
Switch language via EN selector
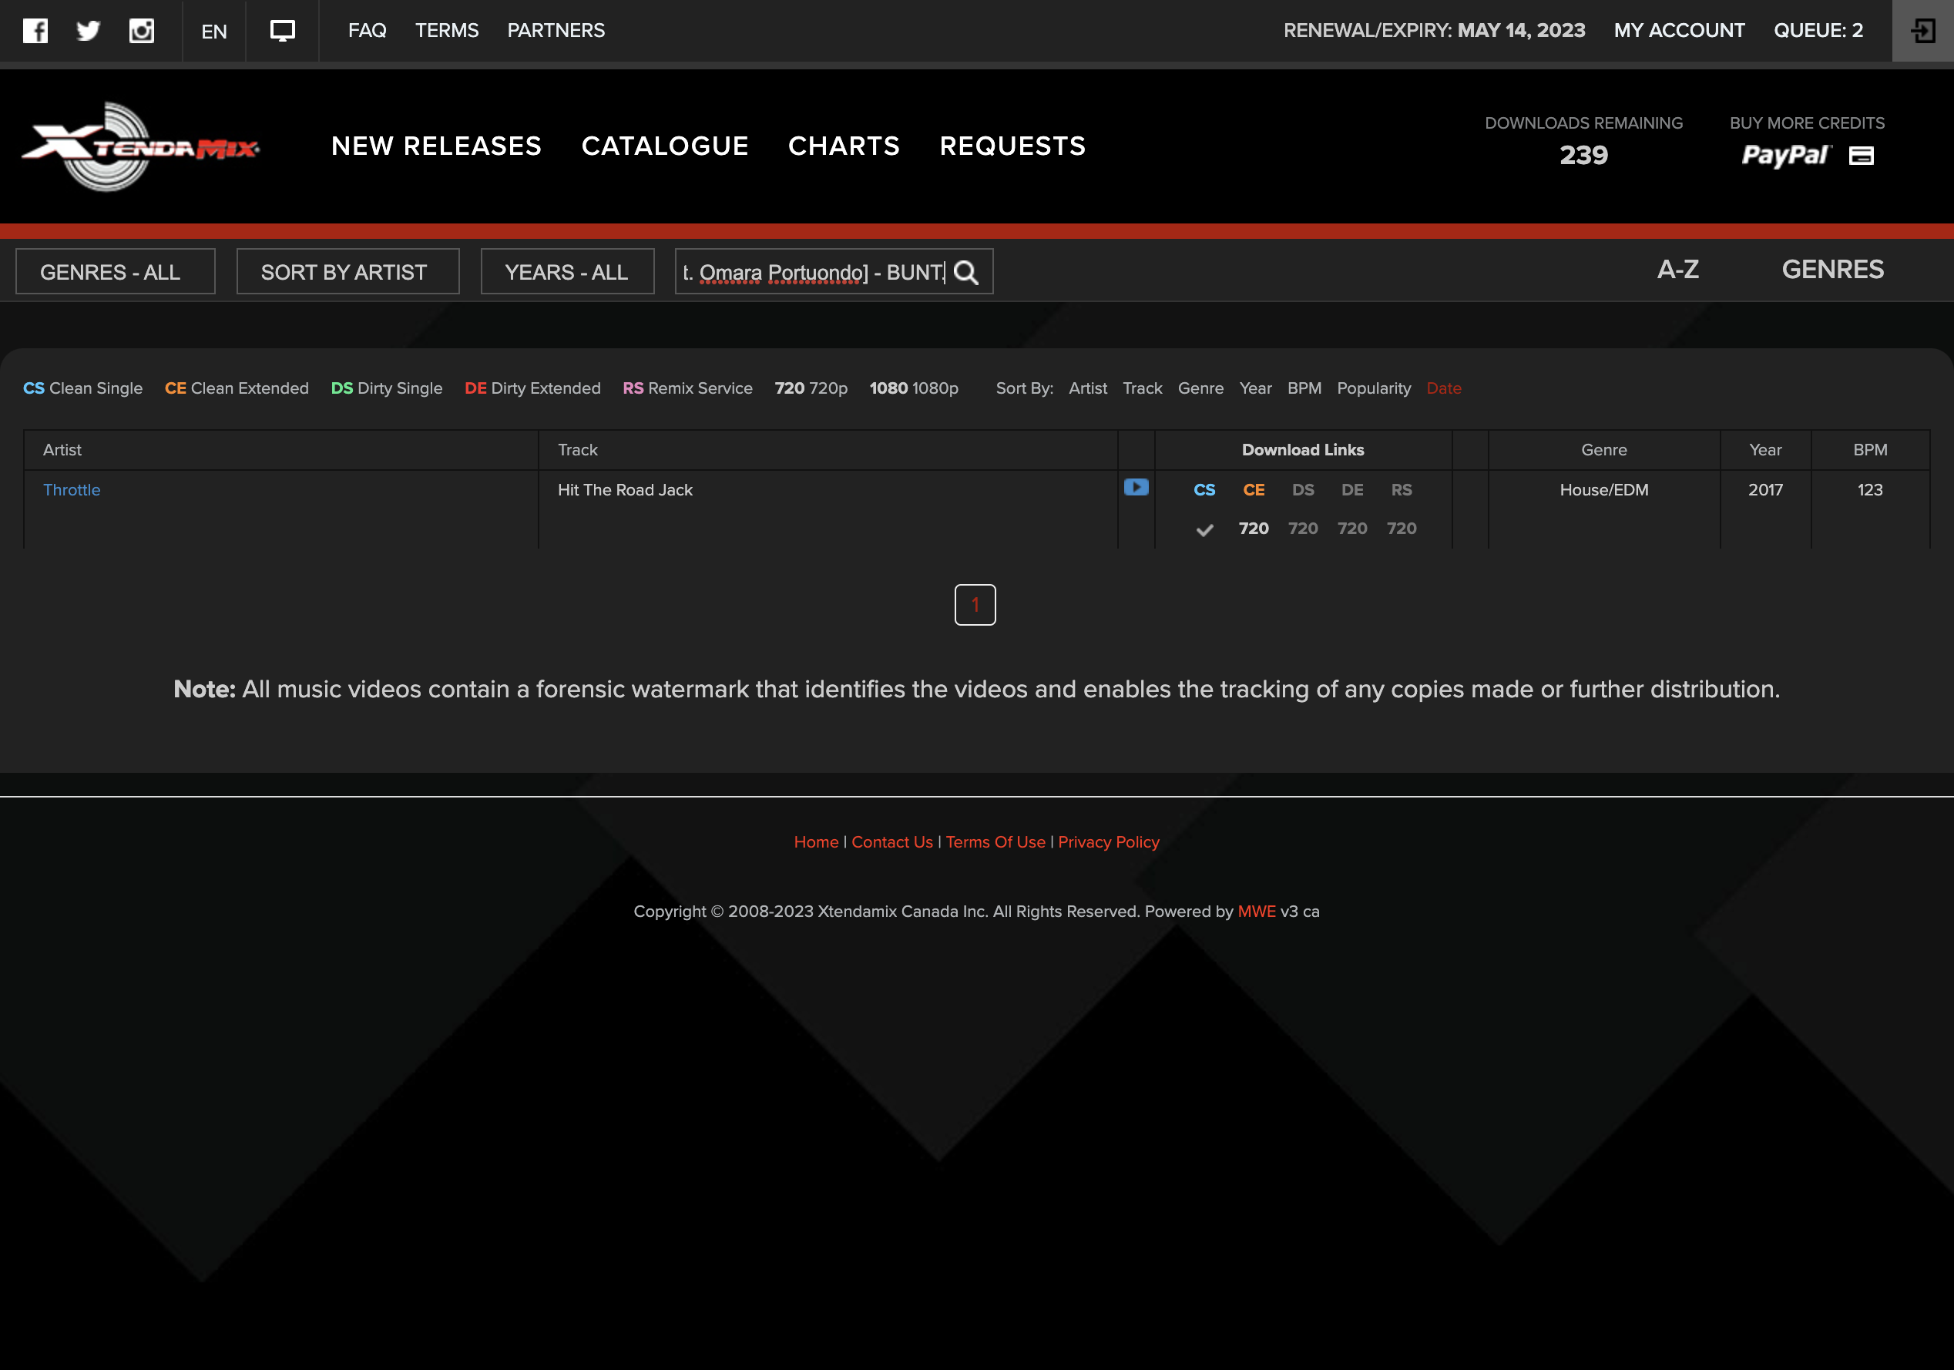214,32
